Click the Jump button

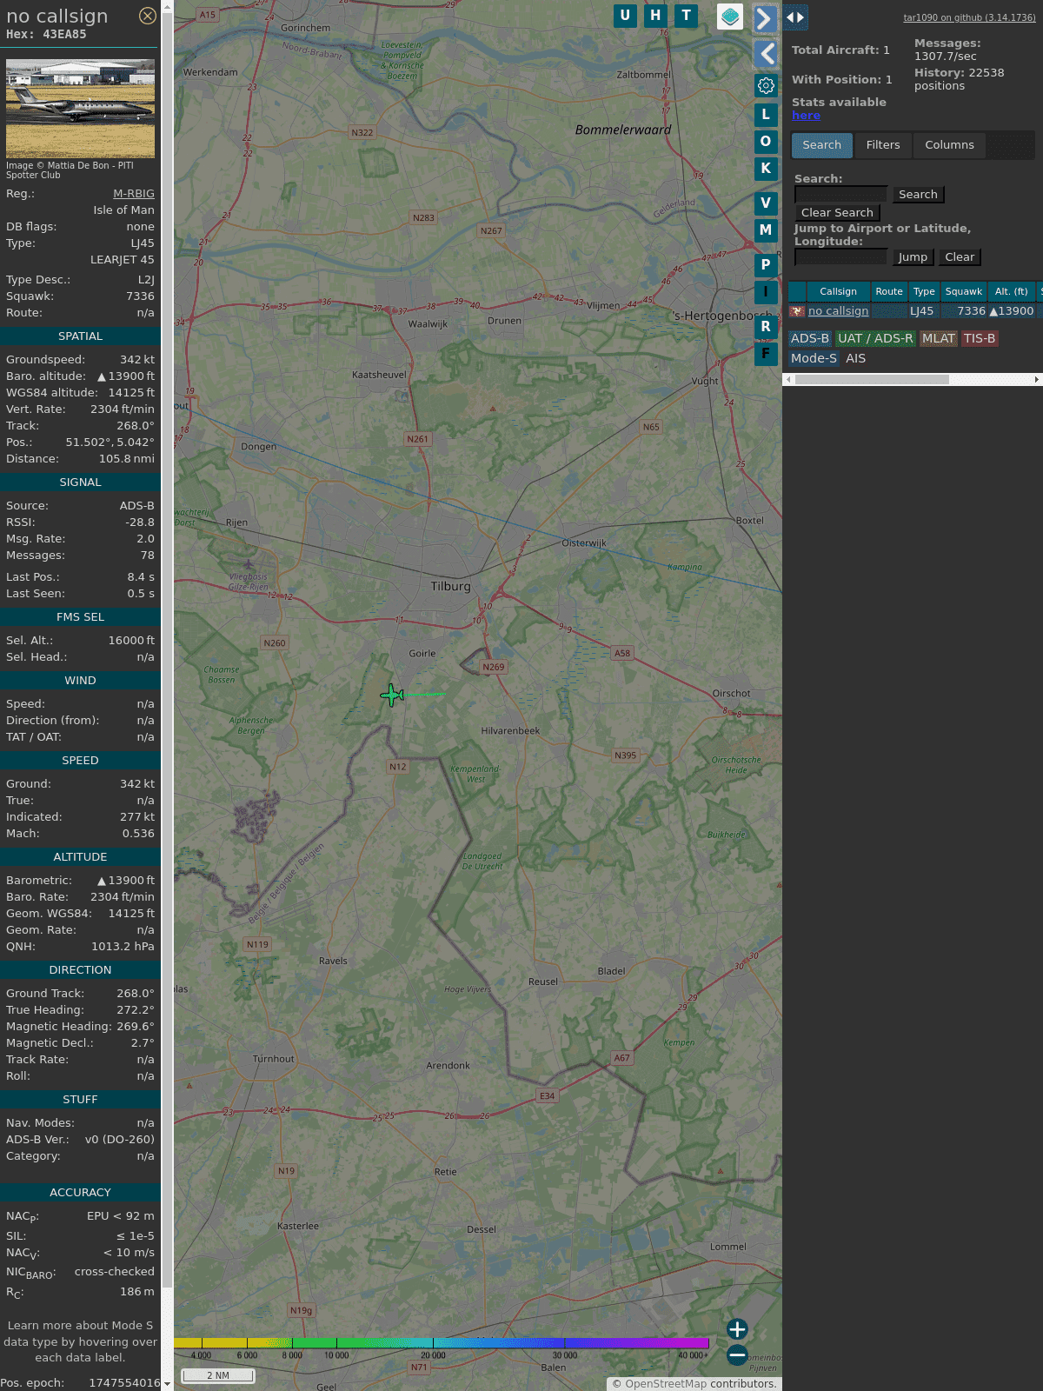pyautogui.click(x=913, y=257)
